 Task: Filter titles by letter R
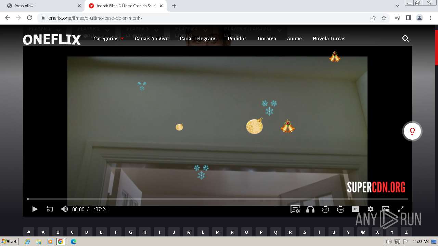point(290,232)
